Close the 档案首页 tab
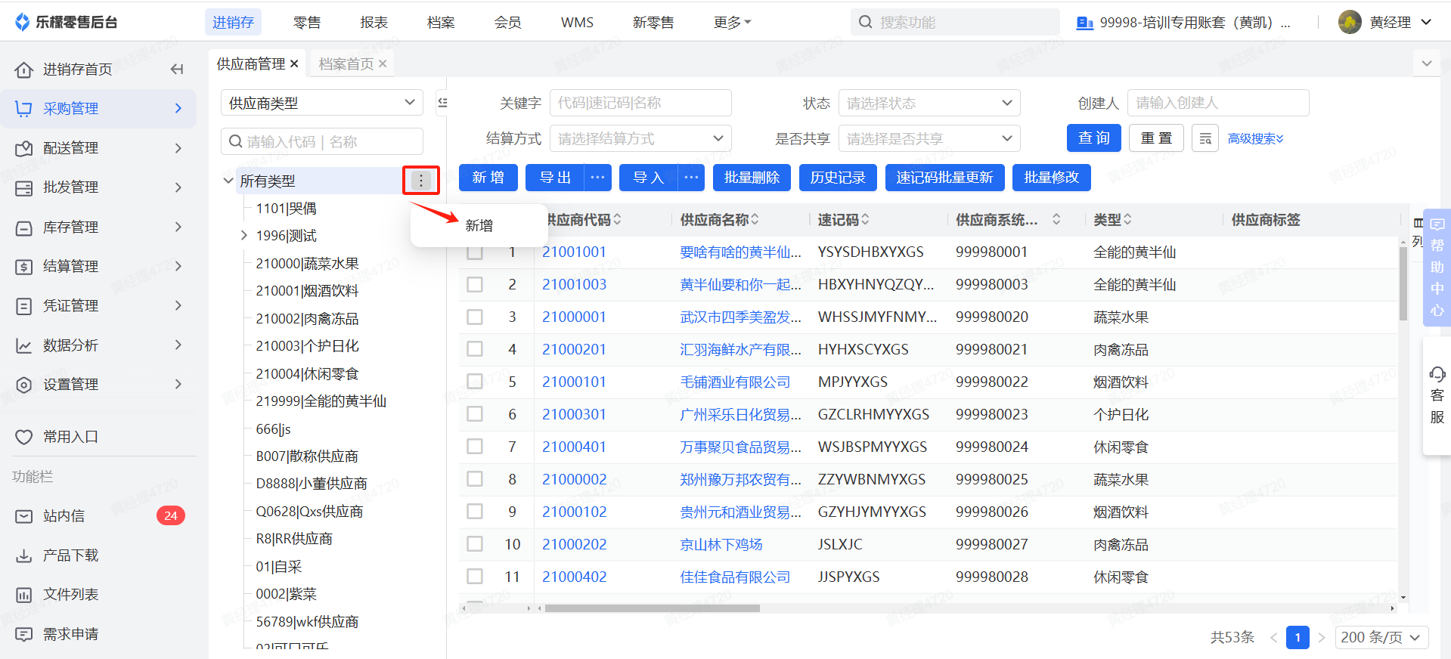Viewport: 1451px width, 659px height. click(x=383, y=64)
